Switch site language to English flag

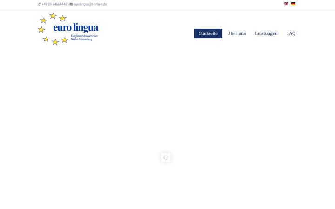(x=286, y=4)
